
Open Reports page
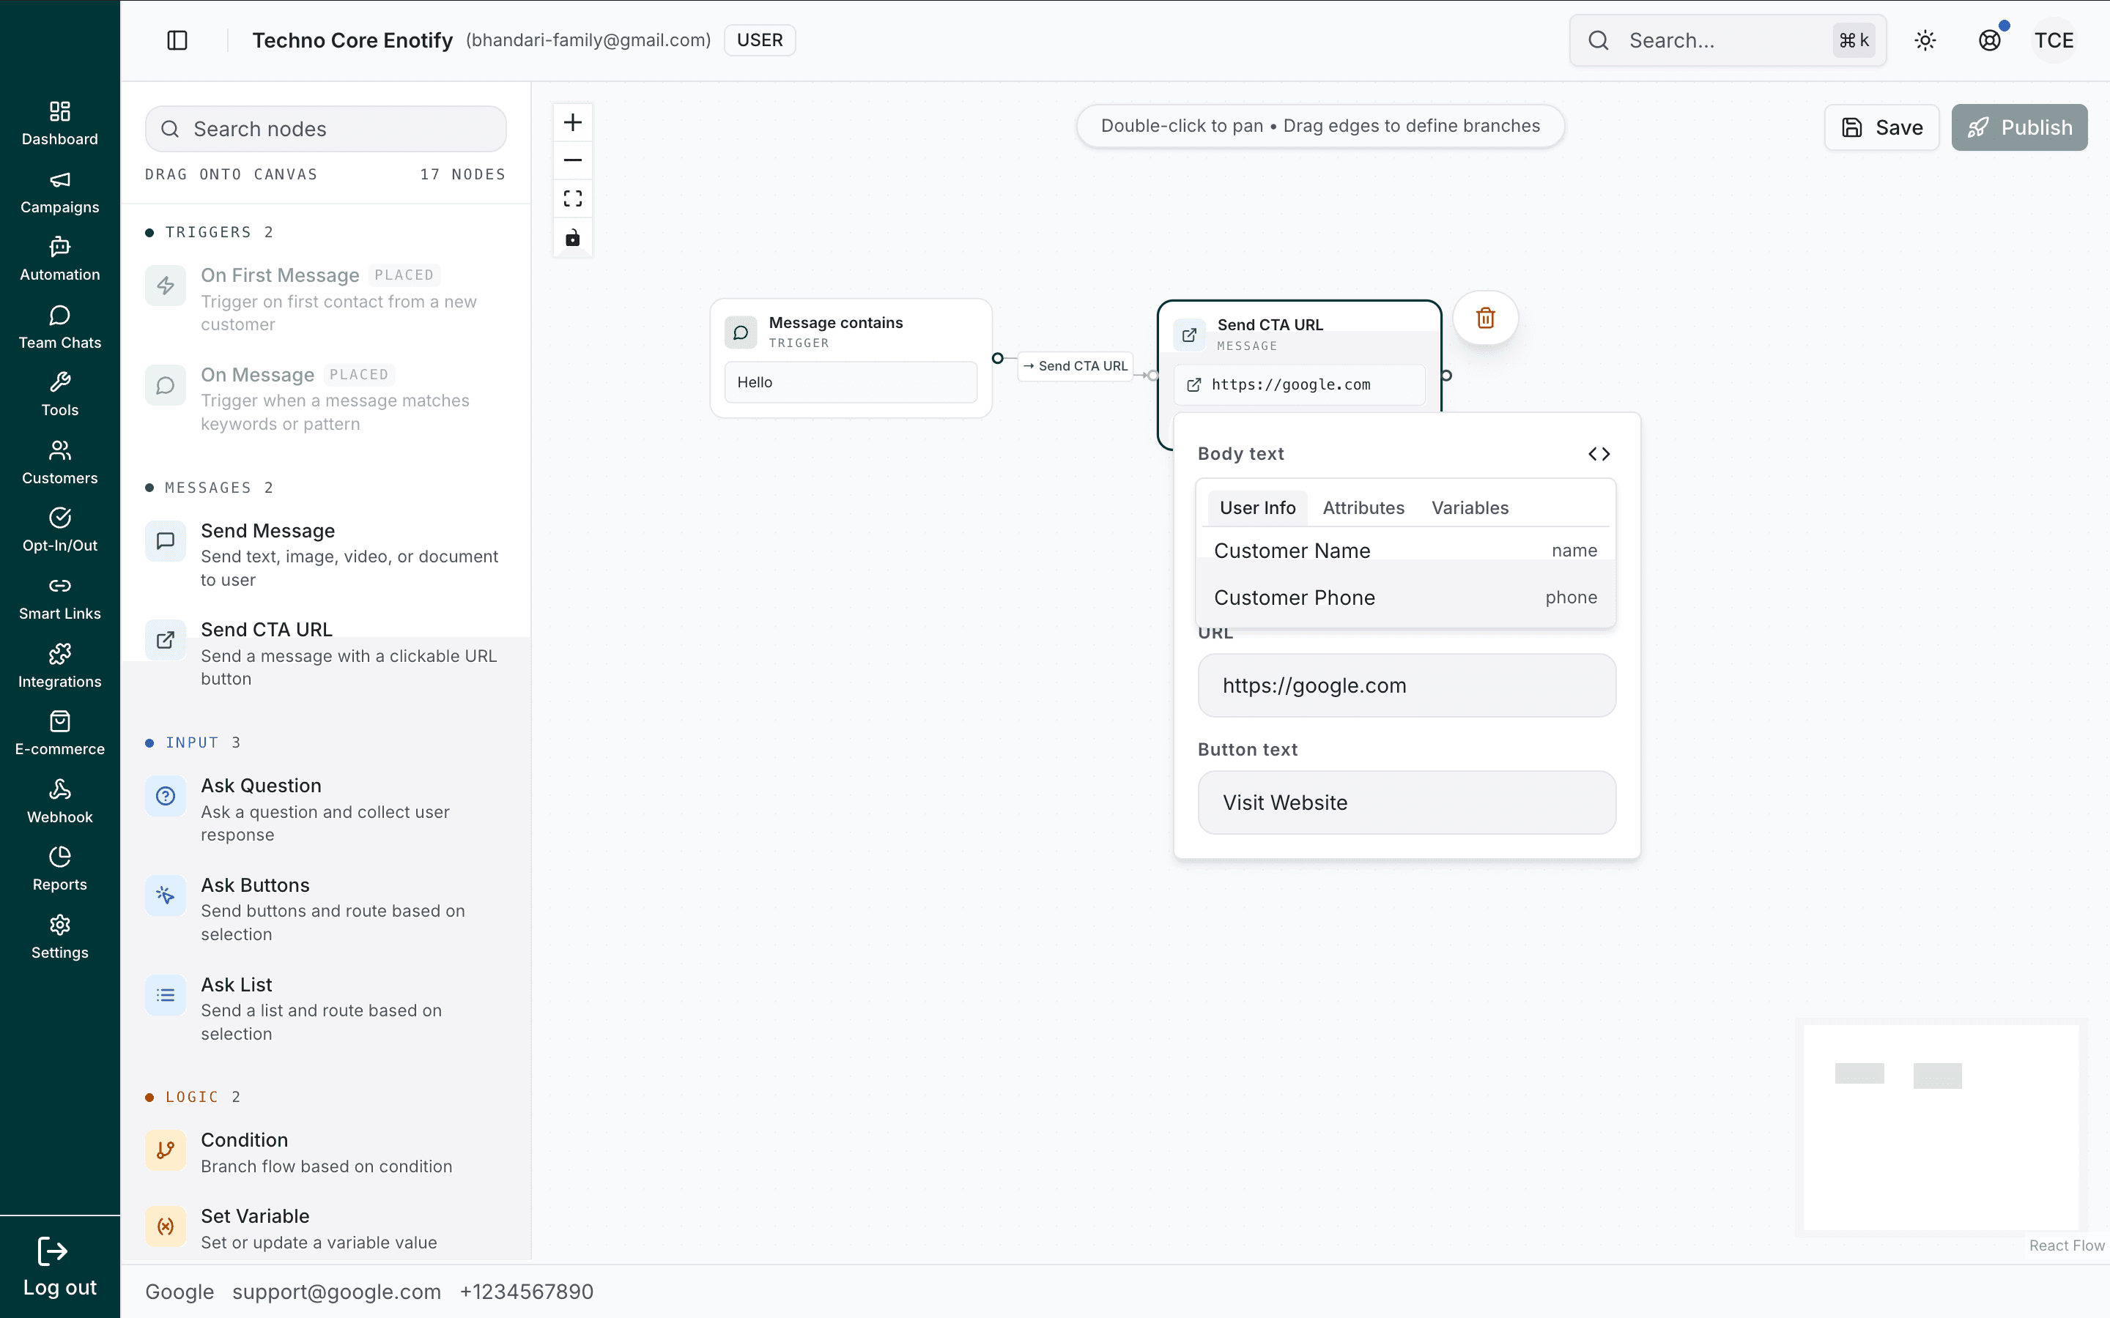click(x=59, y=868)
